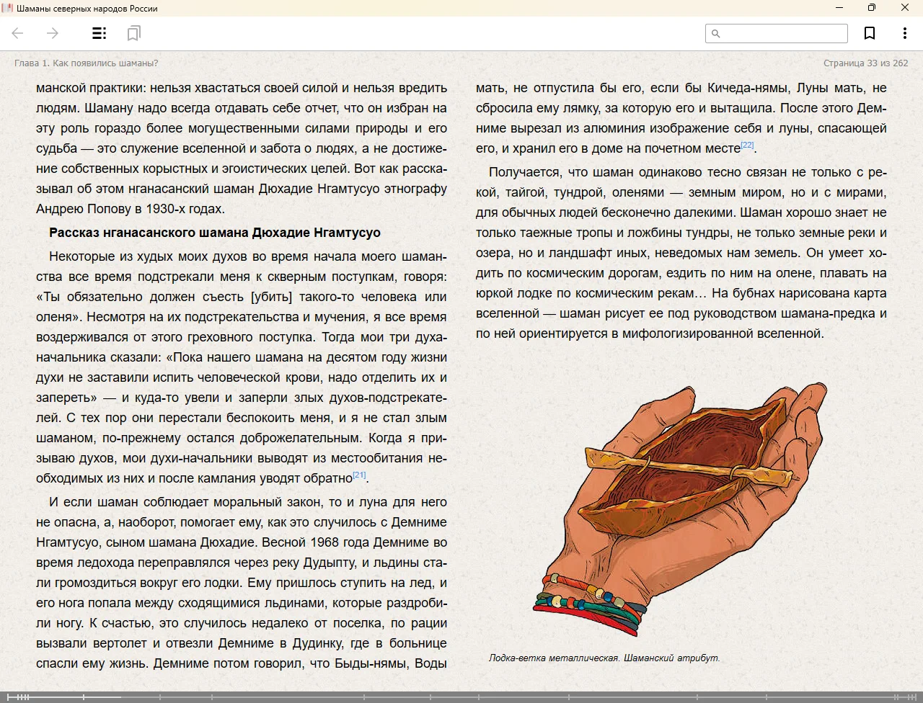Open the table of contents list
The height and width of the screenshot is (703, 923).
(x=100, y=33)
